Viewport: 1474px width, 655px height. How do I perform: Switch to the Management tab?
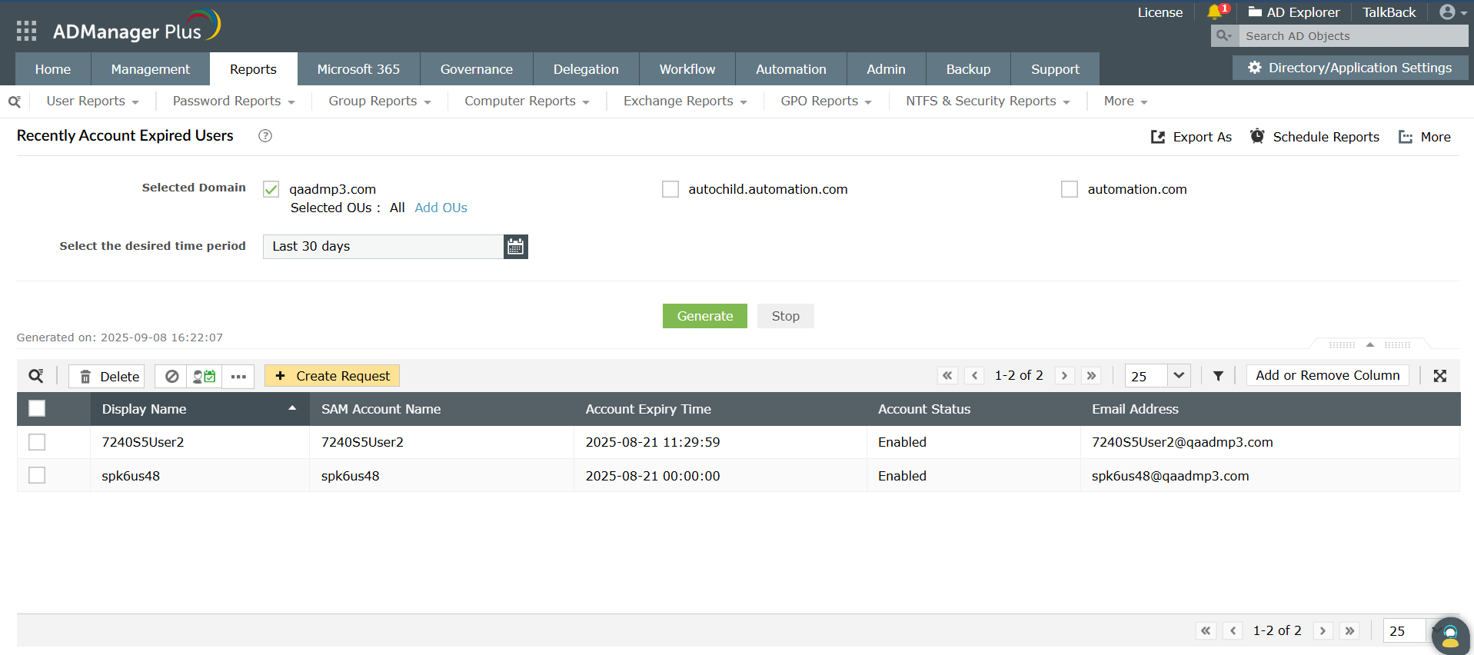(151, 69)
